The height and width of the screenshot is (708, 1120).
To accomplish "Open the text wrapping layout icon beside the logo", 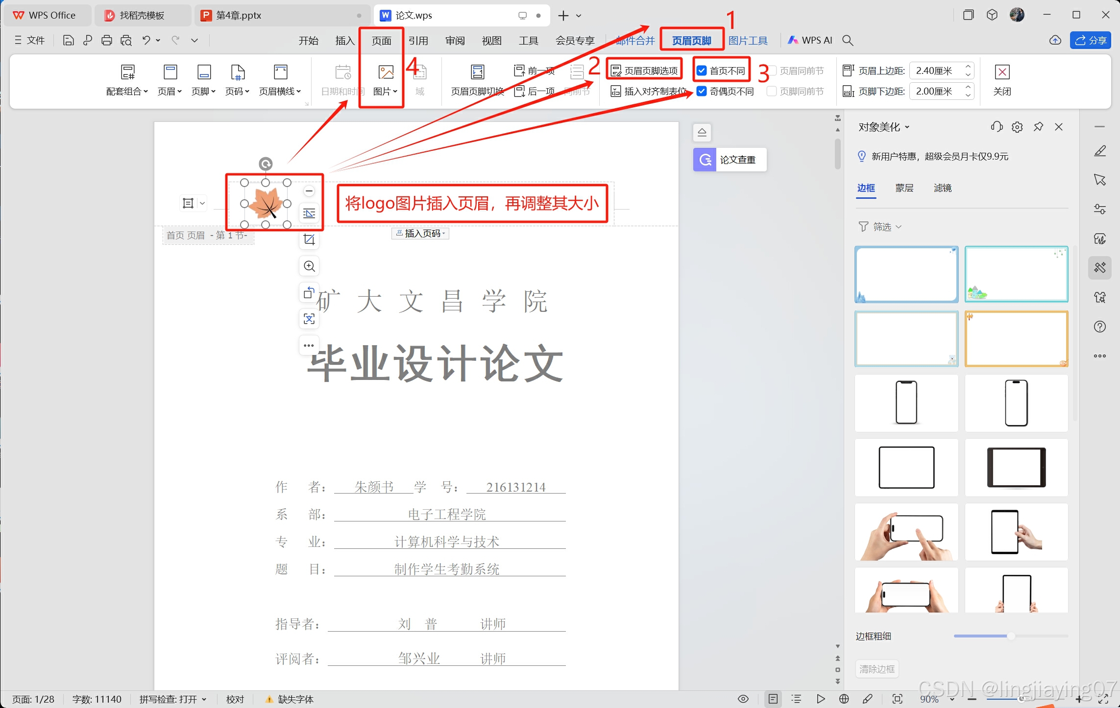I will tap(309, 213).
